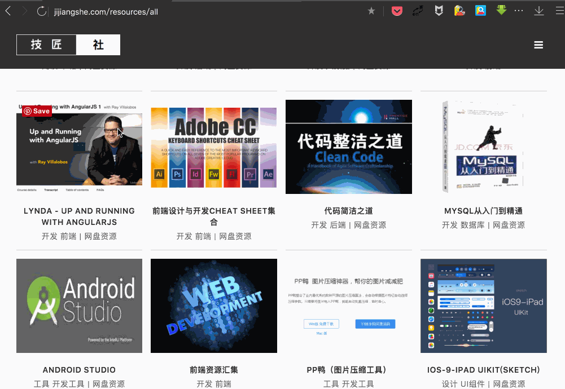Screen dimensions: 565x389
Task: Open the yellow photo lookup extension
Action: (x=459, y=10)
